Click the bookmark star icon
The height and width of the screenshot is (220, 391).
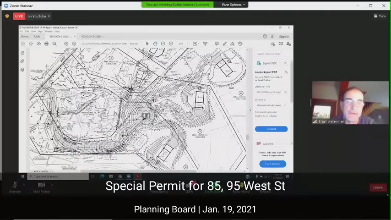point(31,44)
